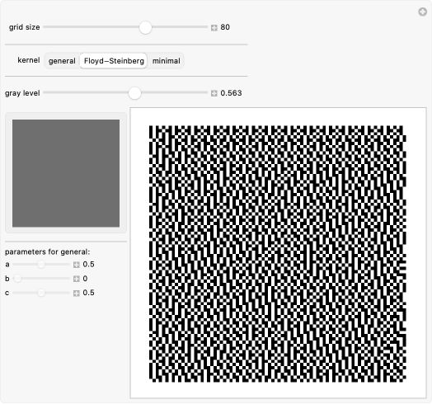Click the gray level value 0.563
Image resolution: width=432 pixels, height=404 pixels.
click(x=231, y=93)
